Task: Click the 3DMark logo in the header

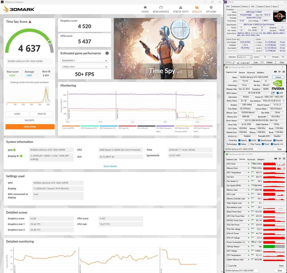Action: [19, 9]
